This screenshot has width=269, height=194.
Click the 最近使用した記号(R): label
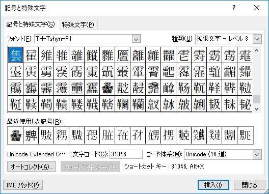(x=34, y=122)
